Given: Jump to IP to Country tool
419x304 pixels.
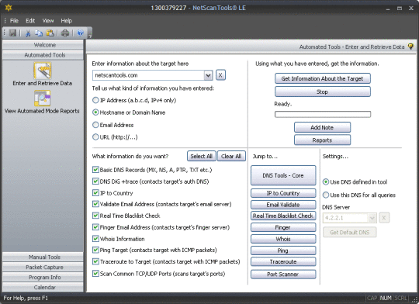Looking at the screenshot, I should click(283, 193).
